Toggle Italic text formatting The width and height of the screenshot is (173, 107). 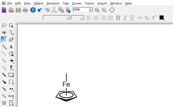pyautogui.click(x=125, y=18)
